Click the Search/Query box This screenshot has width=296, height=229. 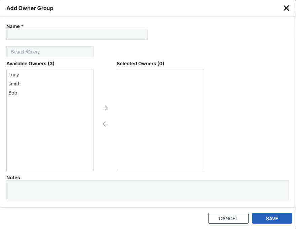(50, 52)
